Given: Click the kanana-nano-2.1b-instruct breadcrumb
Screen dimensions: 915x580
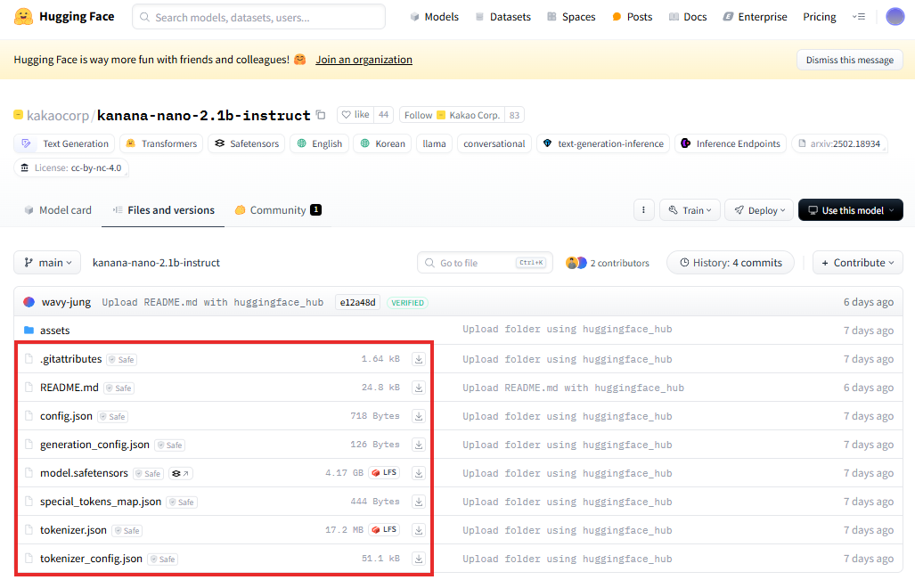Looking at the screenshot, I should tap(156, 263).
